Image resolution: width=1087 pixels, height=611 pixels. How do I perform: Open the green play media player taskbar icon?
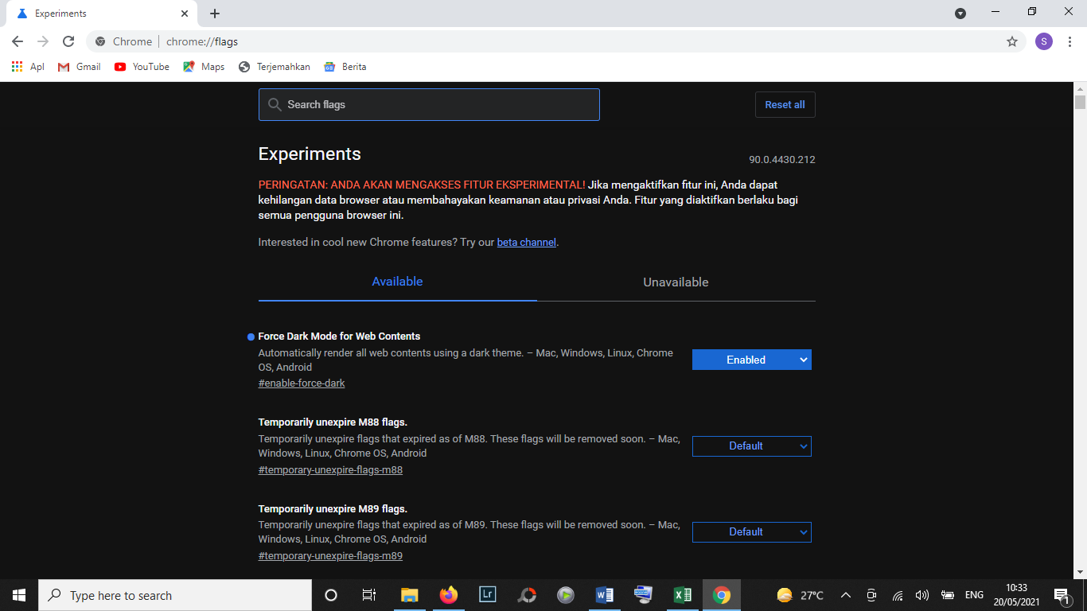[x=566, y=595]
